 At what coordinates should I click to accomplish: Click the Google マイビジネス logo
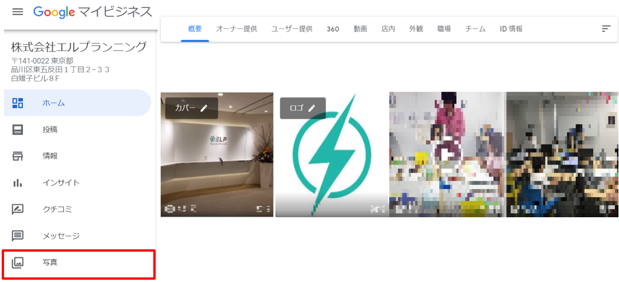click(93, 12)
